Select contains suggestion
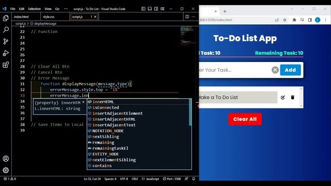 coord(138,165)
